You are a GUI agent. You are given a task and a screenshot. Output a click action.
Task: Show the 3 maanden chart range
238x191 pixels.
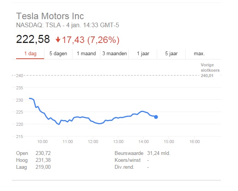(x=115, y=54)
